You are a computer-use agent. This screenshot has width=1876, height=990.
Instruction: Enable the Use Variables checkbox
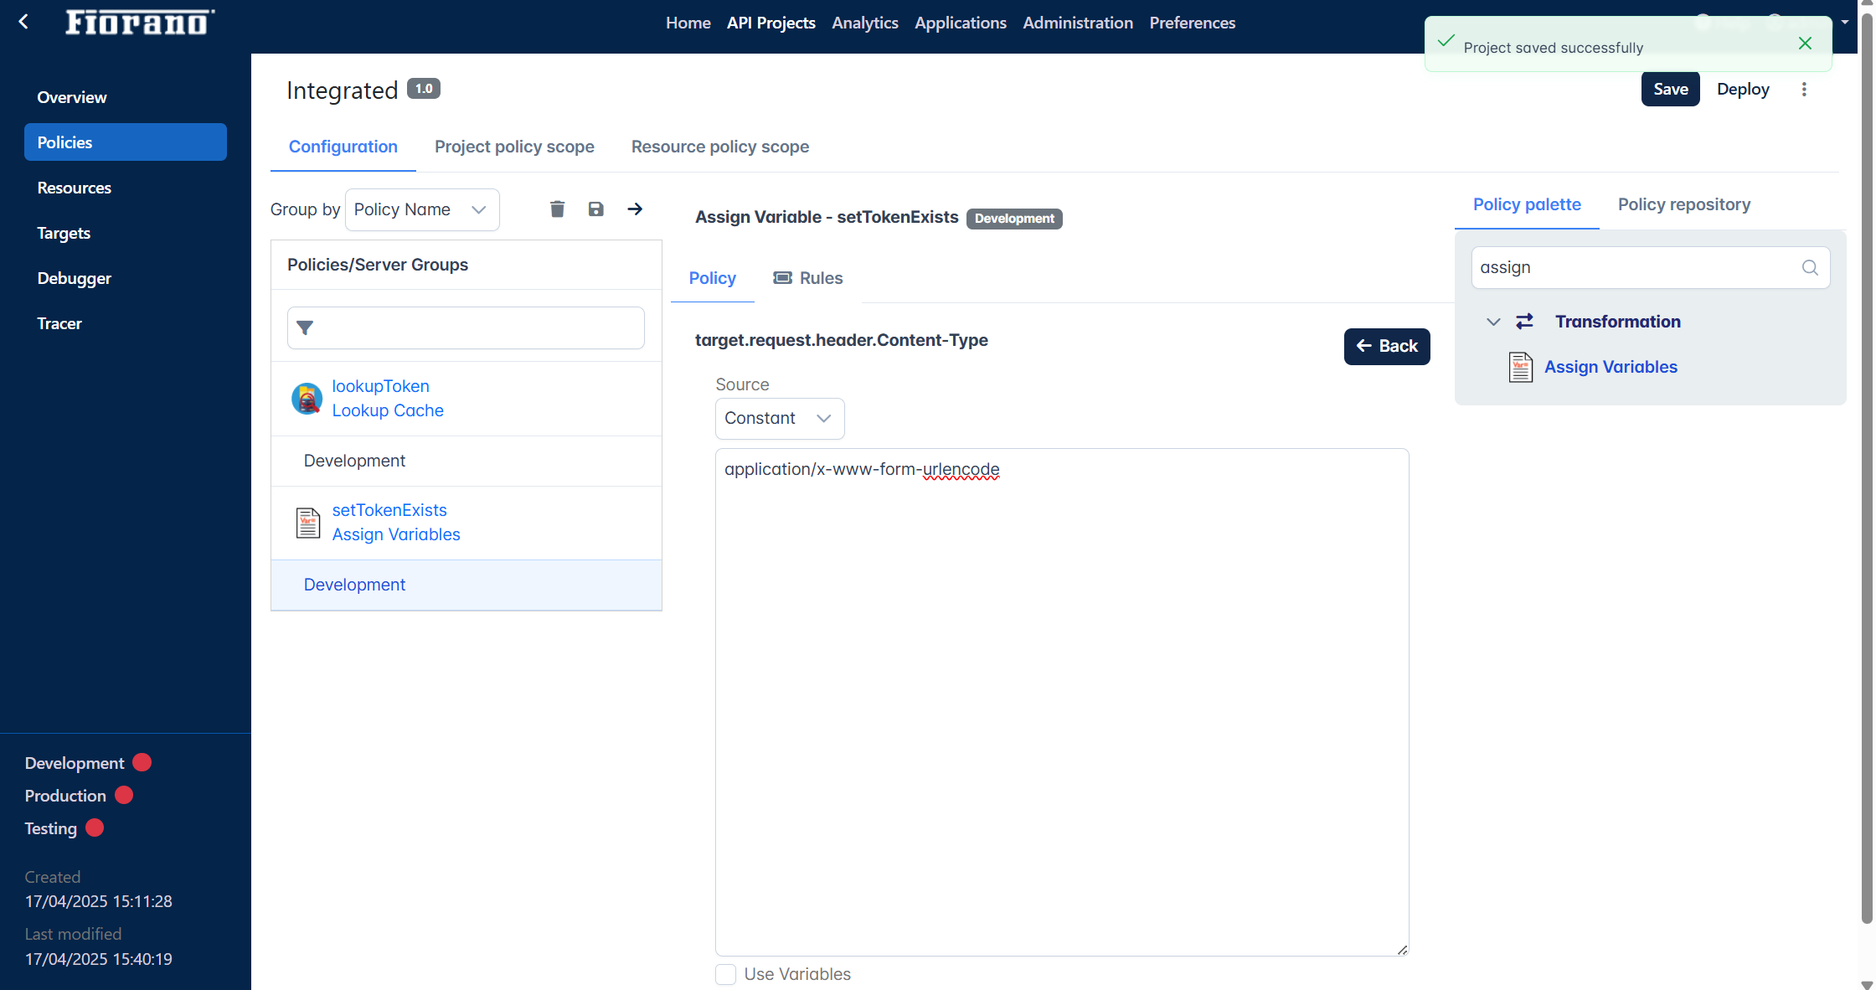click(x=726, y=974)
